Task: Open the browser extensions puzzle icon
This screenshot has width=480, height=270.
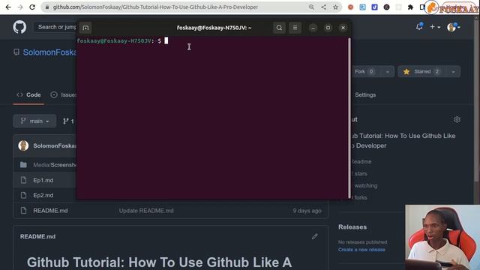Action: pyautogui.click(x=410, y=7)
